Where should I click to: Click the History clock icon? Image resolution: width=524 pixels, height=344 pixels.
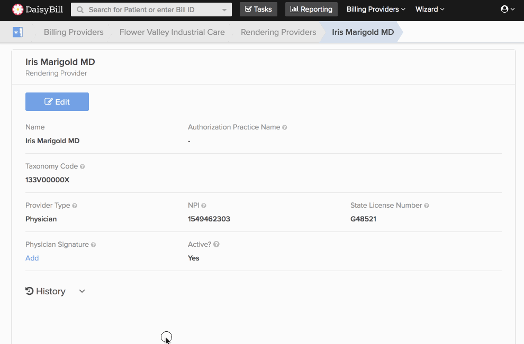[x=29, y=291]
